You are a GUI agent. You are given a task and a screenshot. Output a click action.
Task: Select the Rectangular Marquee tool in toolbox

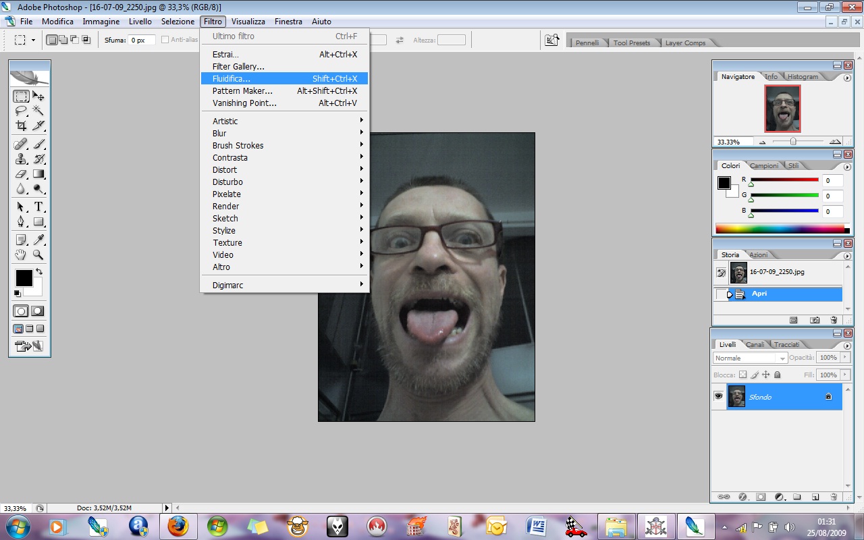click(21, 97)
